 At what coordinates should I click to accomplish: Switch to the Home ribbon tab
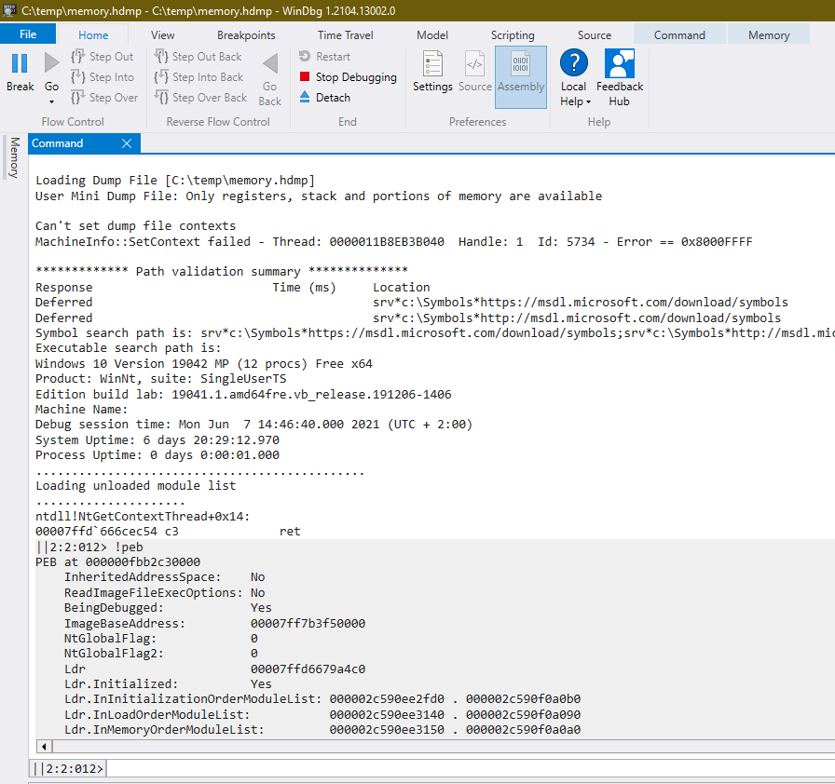pos(93,35)
